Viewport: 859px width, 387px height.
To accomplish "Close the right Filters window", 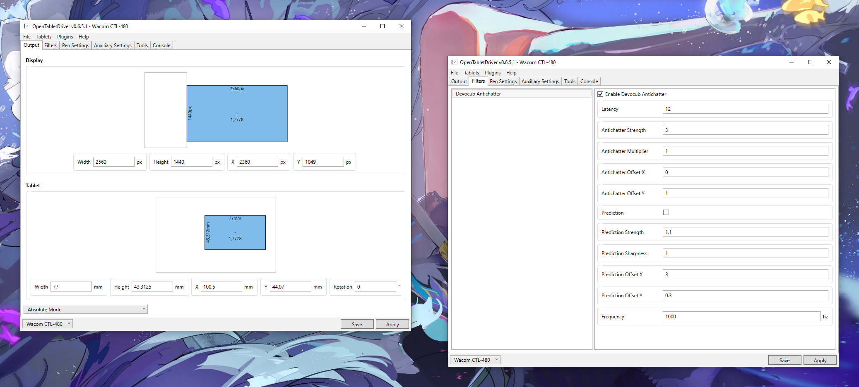I will (829, 62).
